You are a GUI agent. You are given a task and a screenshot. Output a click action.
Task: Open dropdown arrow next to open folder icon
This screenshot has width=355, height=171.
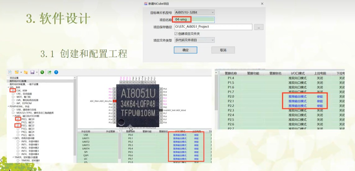pyautogui.click(x=21, y=72)
